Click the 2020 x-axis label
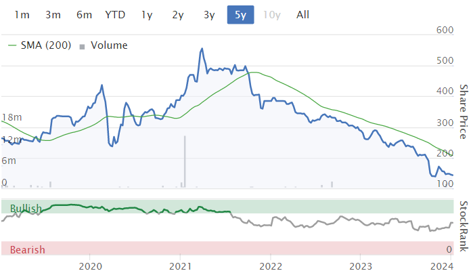Image resolution: width=473 pixels, height=271 pixels. pos(90,266)
